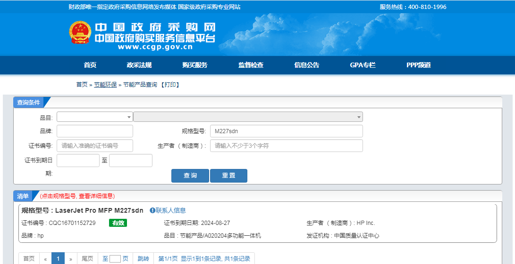515x264 pixels.
Task: Click the 首页 pagination button
Action: [x=29, y=259]
